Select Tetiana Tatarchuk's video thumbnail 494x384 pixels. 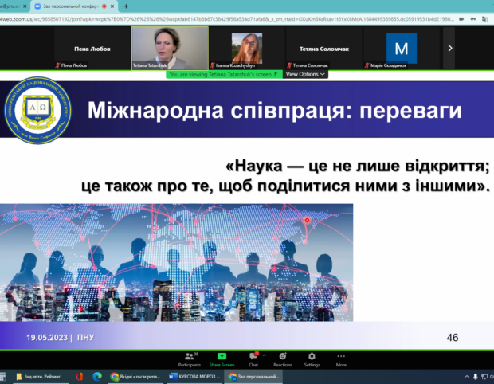point(170,48)
